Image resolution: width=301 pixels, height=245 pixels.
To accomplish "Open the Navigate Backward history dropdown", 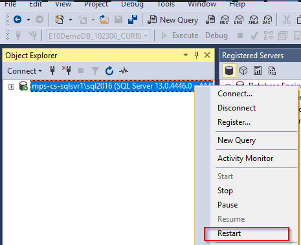I will (28, 19).
